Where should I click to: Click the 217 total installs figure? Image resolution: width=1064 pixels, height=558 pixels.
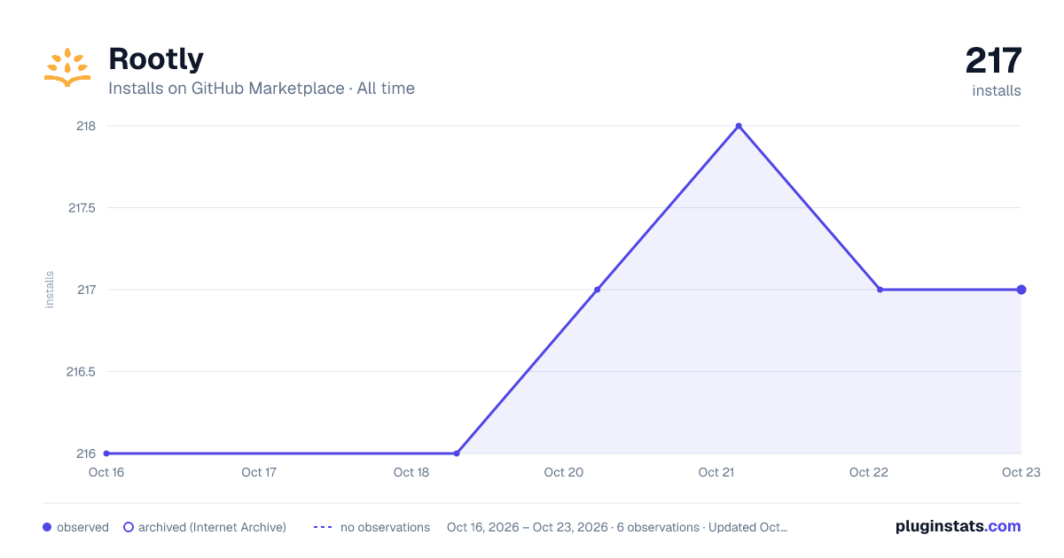[993, 61]
